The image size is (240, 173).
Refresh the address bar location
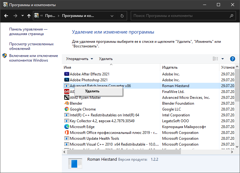(122, 16)
